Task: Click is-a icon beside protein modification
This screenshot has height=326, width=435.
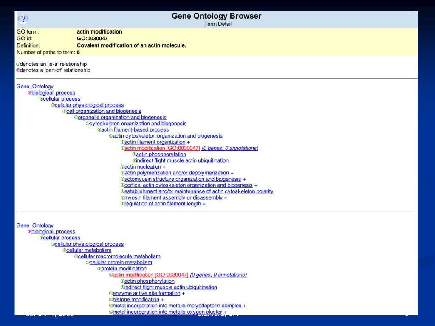Action: pyautogui.click(x=99, y=269)
